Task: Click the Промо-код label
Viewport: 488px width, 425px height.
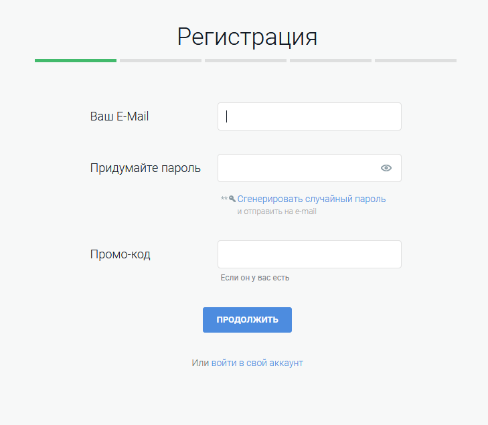Action: [x=120, y=254]
